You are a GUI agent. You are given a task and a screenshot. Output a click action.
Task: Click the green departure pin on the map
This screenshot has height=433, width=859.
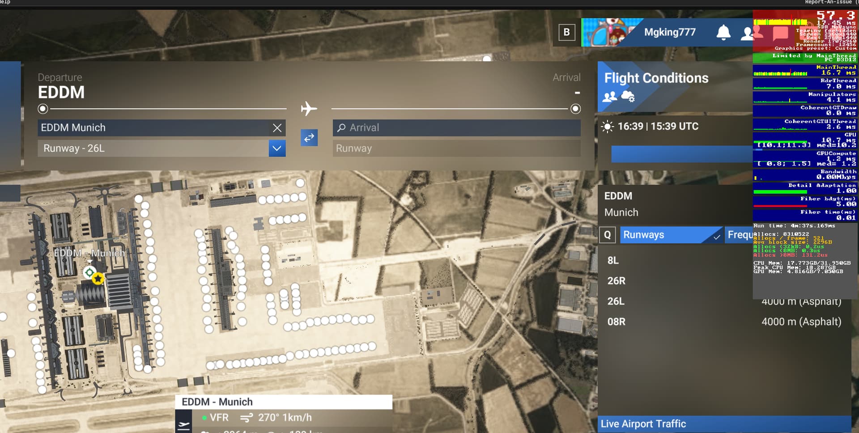tap(89, 272)
